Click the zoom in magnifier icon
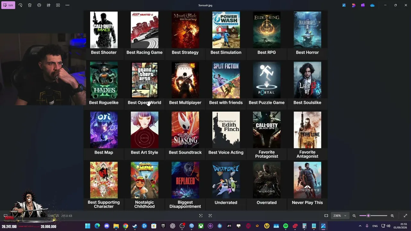The image size is (411, 231). tap(392, 216)
